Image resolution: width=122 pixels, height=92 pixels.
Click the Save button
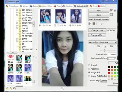click(99, 15)
